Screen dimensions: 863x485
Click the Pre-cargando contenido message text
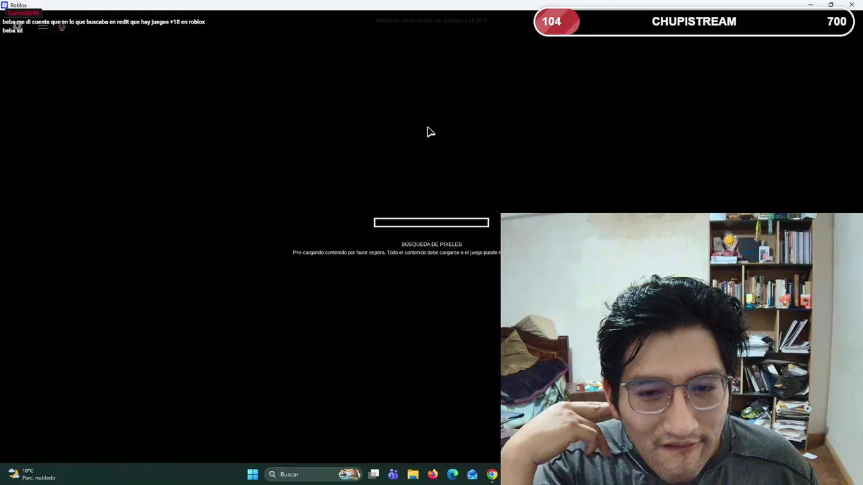(x=396, y=253)
